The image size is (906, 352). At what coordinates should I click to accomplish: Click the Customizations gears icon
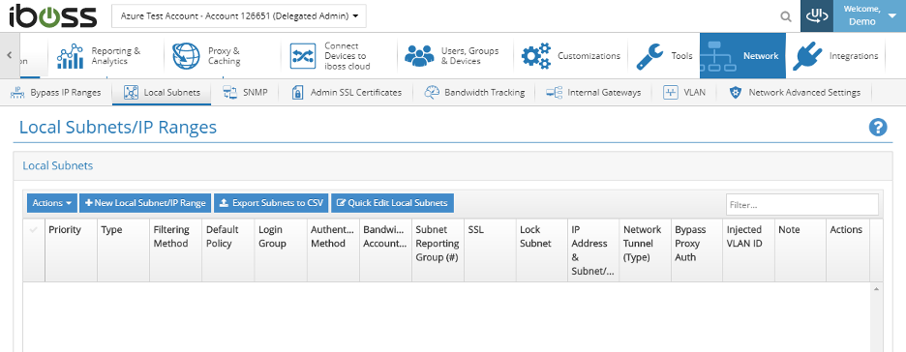tap(535, 56)
